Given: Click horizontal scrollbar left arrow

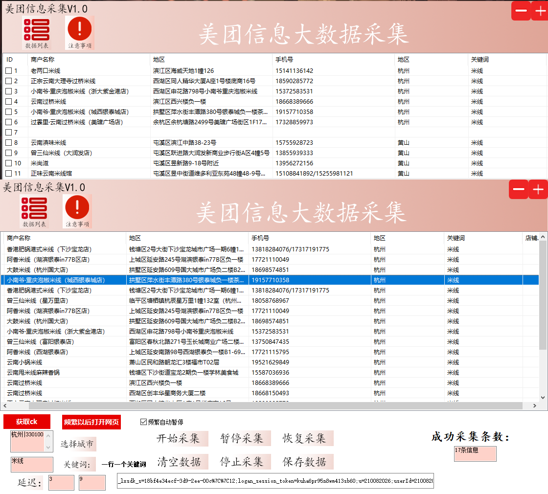Looking at the screenshot, I should 4,405.
